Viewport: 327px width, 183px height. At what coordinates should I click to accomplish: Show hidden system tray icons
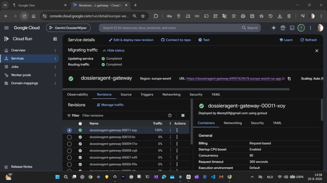252,177
